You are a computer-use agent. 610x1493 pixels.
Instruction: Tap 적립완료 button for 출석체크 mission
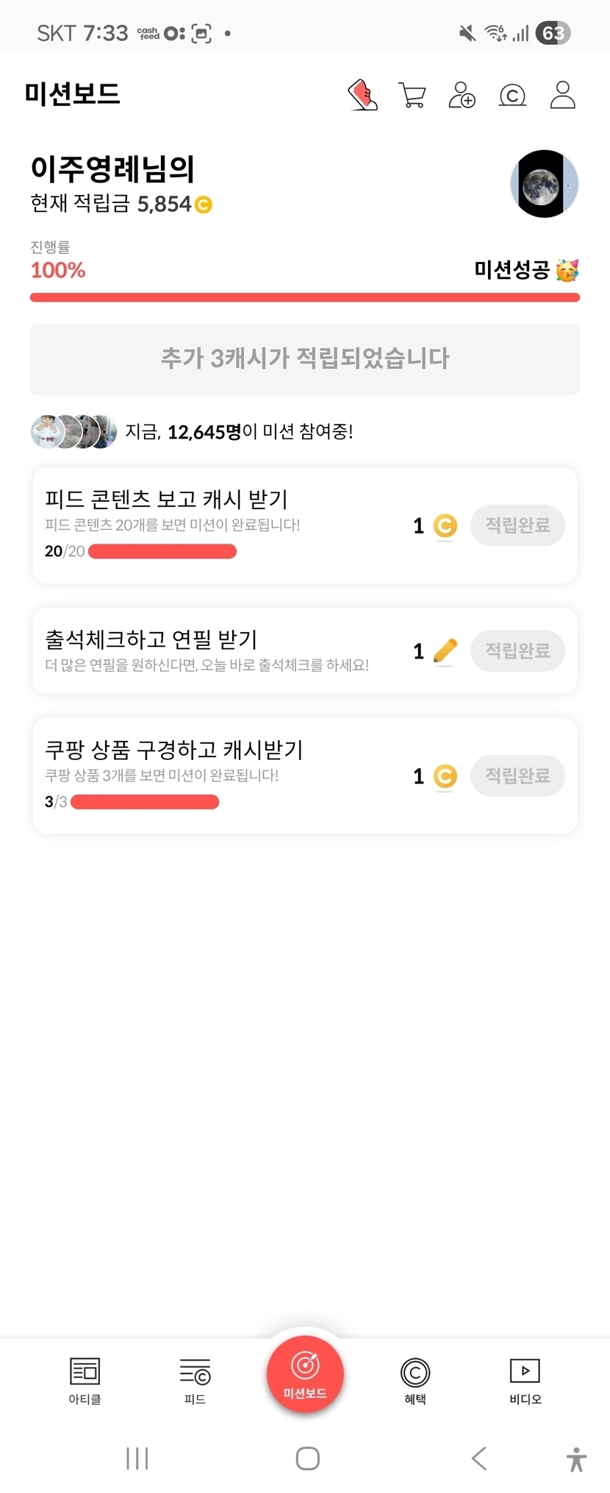click(x=517, y=650)
